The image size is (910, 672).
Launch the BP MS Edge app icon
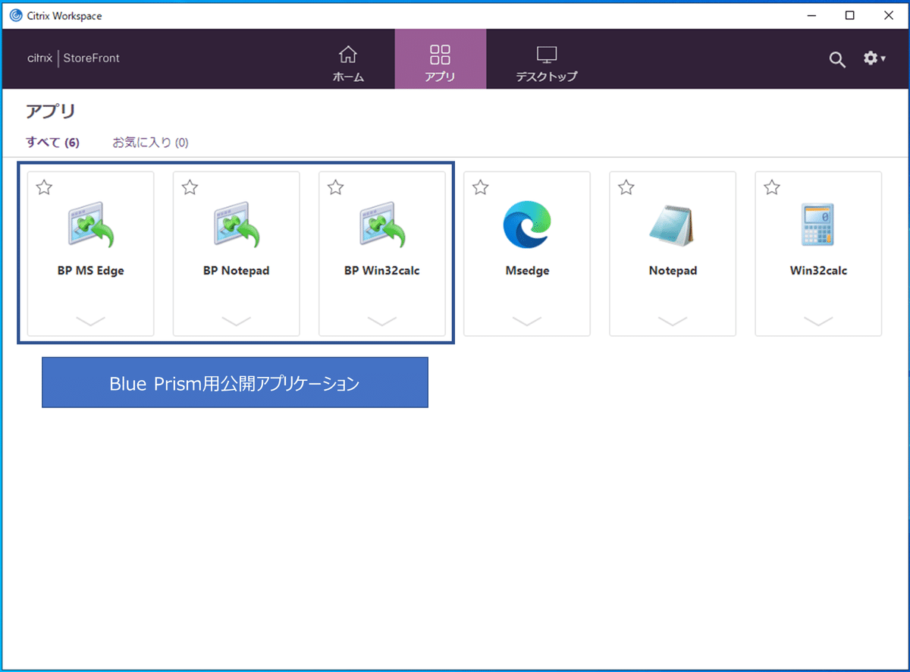point(91,225)
